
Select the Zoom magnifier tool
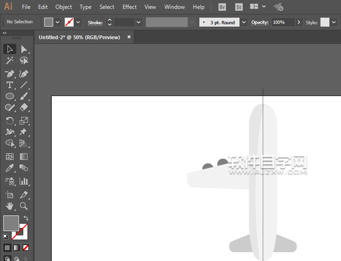(24, 205)
